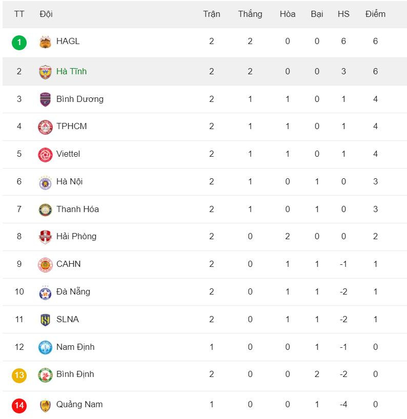This screenshot has height=419, width=407.
Task: Click the green rank 1 badge
Action: (19, 42)
